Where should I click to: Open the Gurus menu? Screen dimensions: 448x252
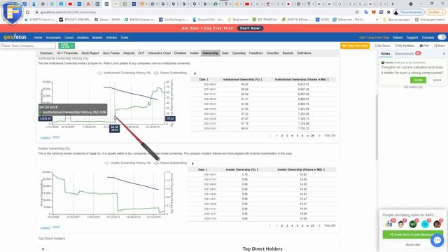click(69, 37)
